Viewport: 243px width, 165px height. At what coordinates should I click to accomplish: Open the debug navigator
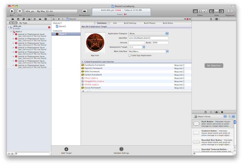(35, 19)
